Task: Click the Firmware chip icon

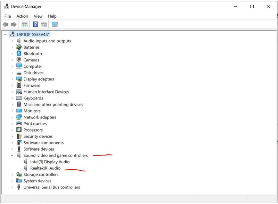Action: [x=19, y=85]
